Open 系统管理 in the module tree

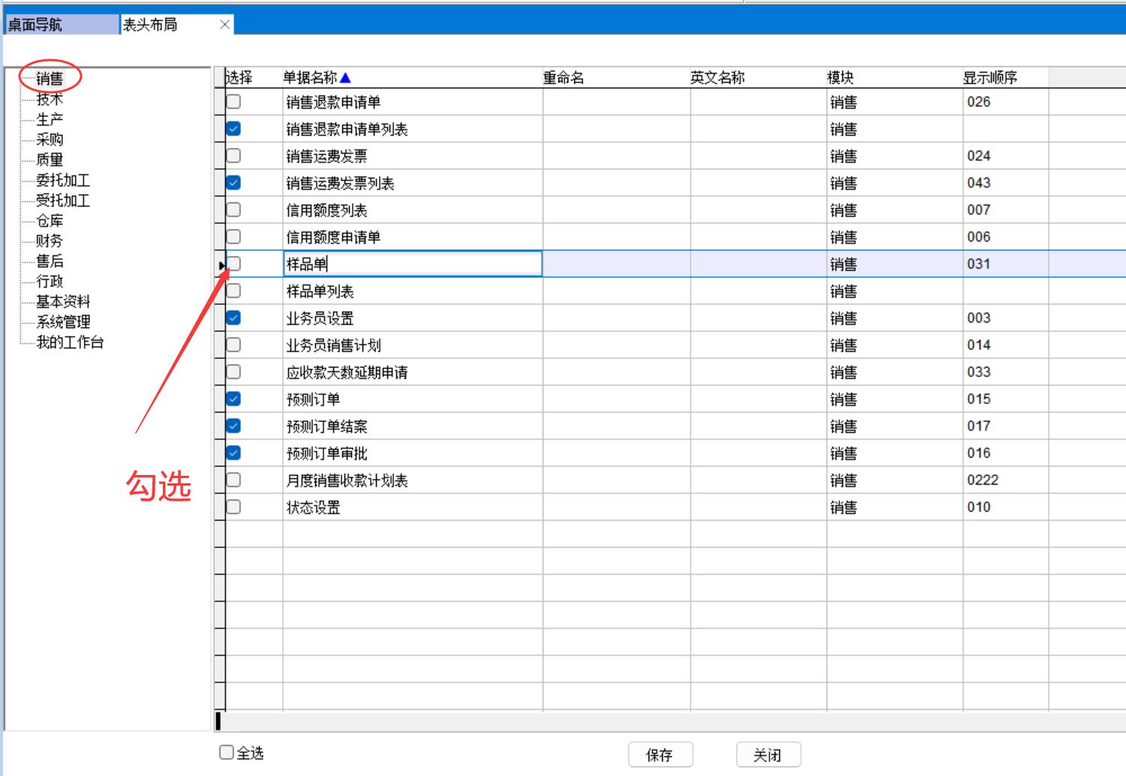click(x=63, y=322)
